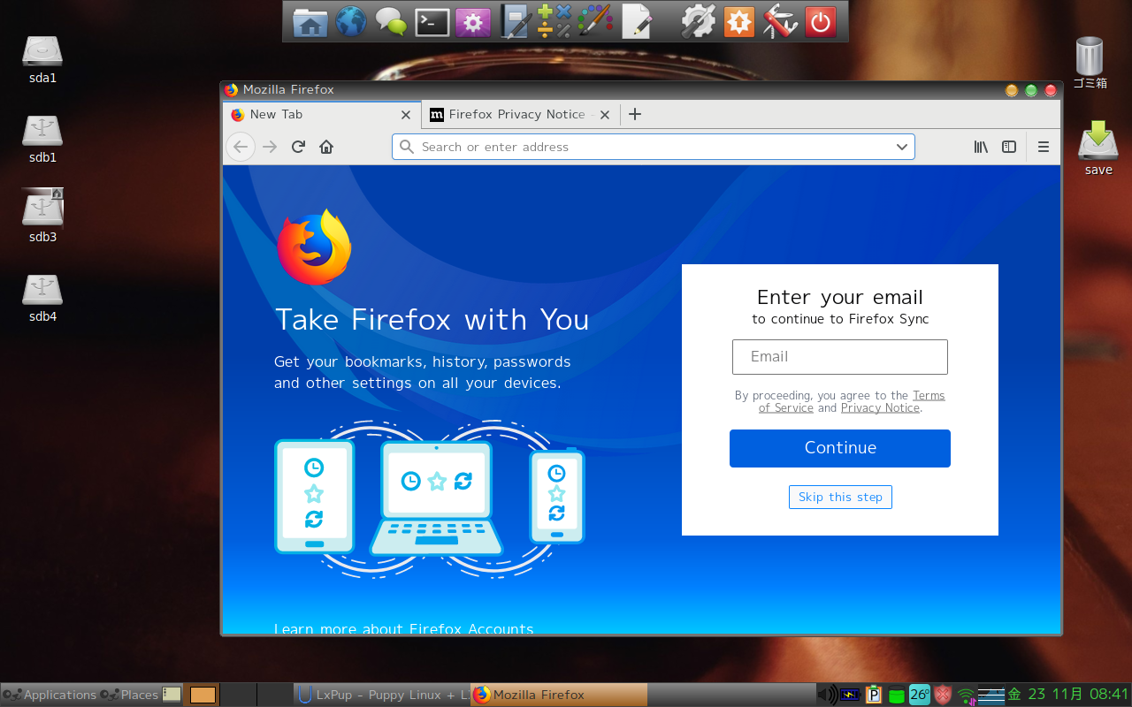Viewport: 1132px width, 707px height.
Task: Open the gear and screwdriver setup icon
Action: [698, 21]
